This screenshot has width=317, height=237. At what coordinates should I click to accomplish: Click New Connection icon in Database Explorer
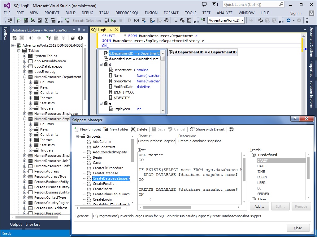(x=49, y=38)
